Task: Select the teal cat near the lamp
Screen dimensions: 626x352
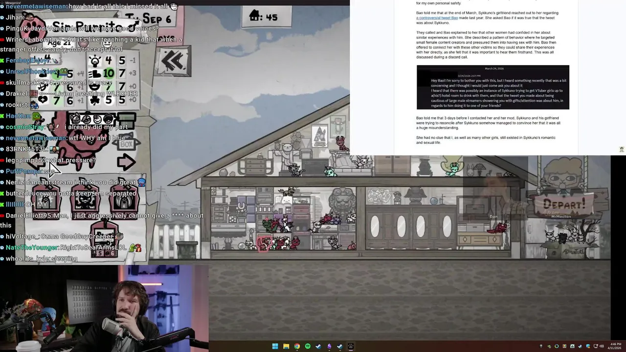Action: (453, 169)
